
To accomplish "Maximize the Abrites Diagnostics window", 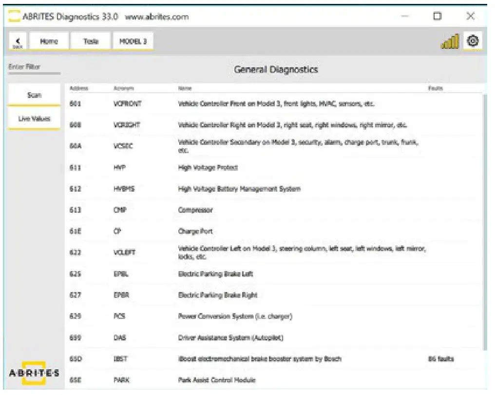I will (x=437, y=16).
